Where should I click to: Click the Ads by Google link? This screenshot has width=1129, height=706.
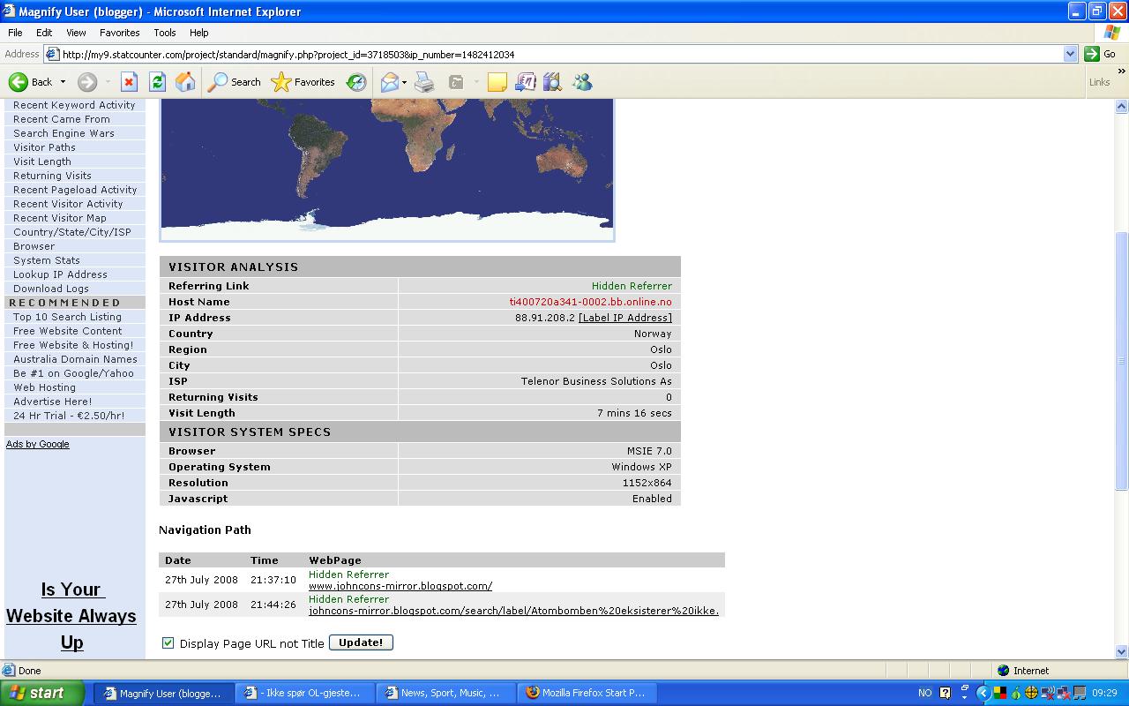coord(38,444)
